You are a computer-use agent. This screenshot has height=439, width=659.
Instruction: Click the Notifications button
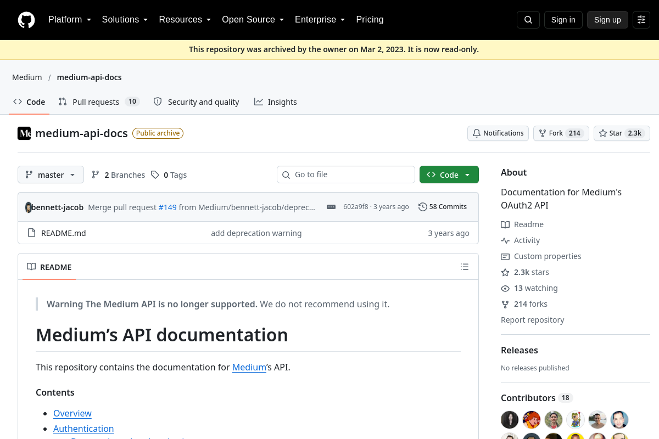coord(498,133)
